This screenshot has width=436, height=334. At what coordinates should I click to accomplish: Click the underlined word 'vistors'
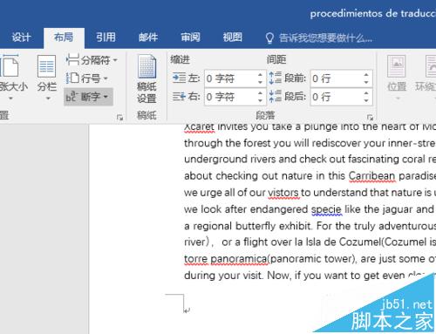[x=283, y=193]
